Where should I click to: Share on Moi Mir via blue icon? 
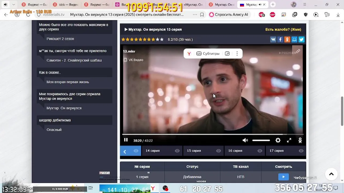point(294,39)
